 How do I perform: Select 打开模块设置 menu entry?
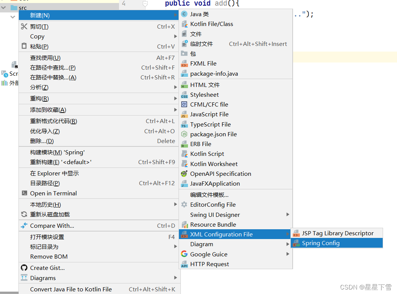click(99, 237)
